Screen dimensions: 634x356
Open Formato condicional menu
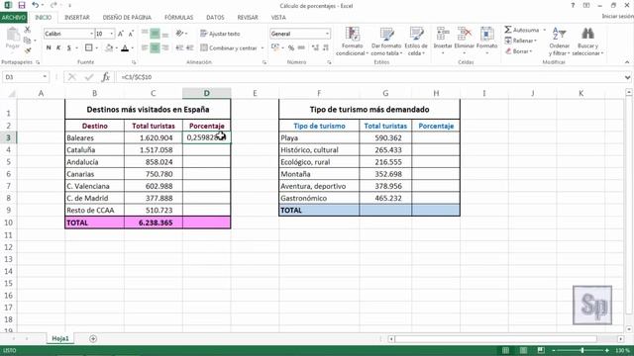pos(352,42)
